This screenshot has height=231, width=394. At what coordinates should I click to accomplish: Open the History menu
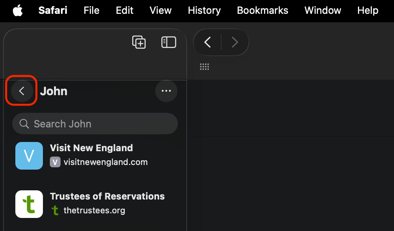204,11
